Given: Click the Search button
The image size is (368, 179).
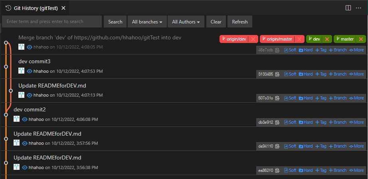Looking at the screenshot, I should 115,22.
